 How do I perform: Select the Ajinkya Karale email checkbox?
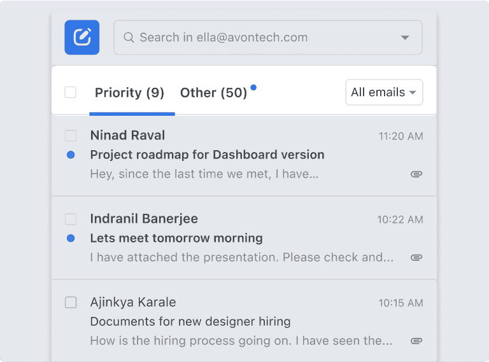click(71, 302)
